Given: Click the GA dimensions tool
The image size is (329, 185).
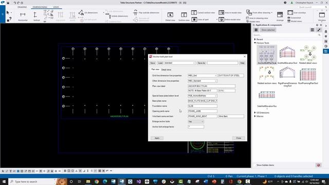Looking at the screenshot, I should [x=88, y=12].
